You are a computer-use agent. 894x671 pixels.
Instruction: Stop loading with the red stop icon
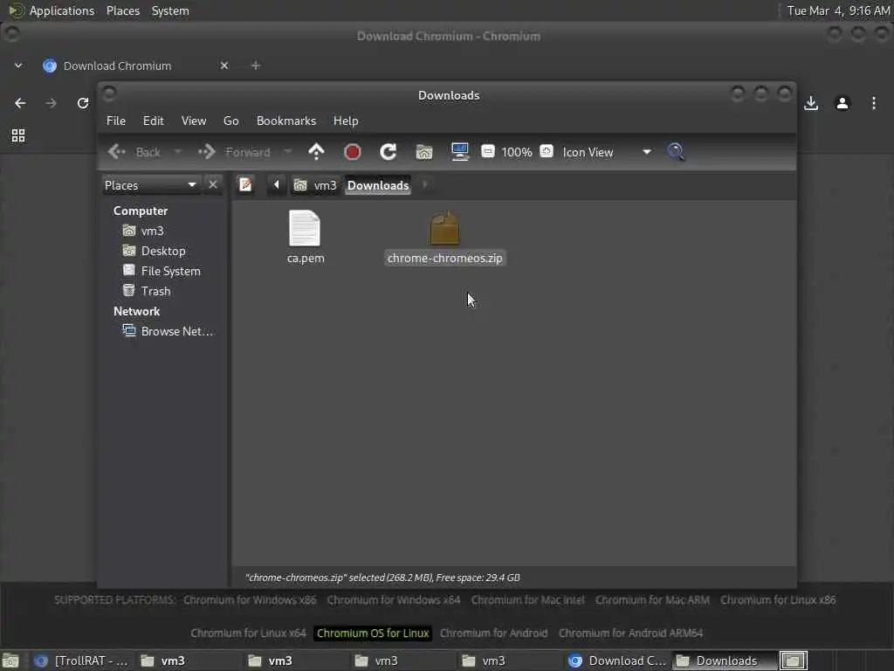coord(353,152)
